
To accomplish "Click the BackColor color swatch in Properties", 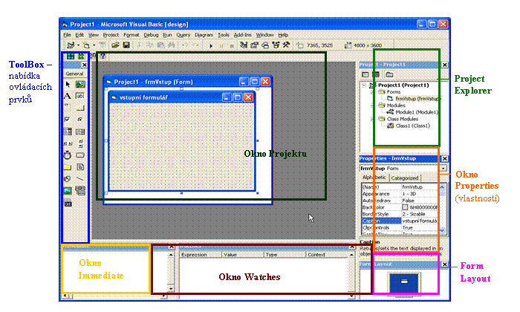I will tap(405, 207).
